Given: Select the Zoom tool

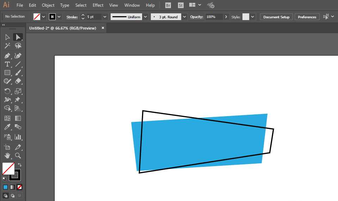Looking at the screenshot, I should tap(18, 155).
